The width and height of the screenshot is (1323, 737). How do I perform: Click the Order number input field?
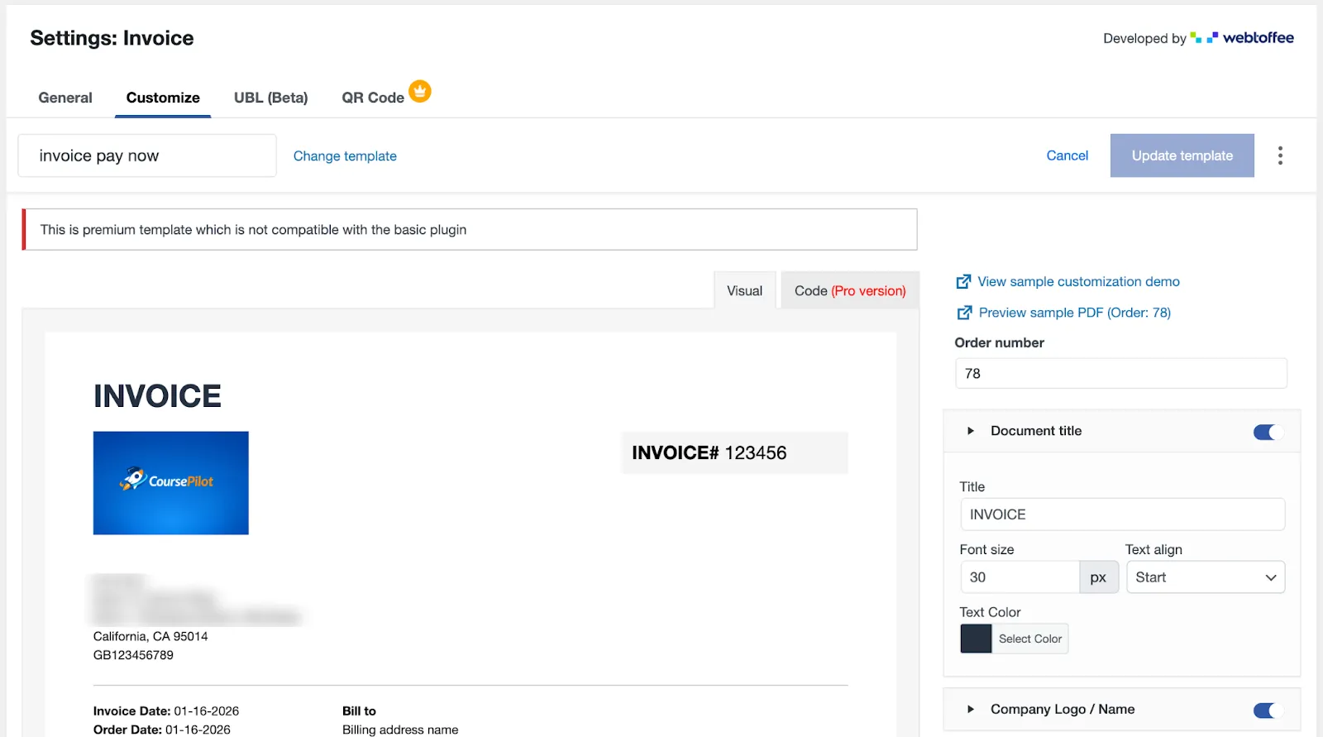(1120, 374)
